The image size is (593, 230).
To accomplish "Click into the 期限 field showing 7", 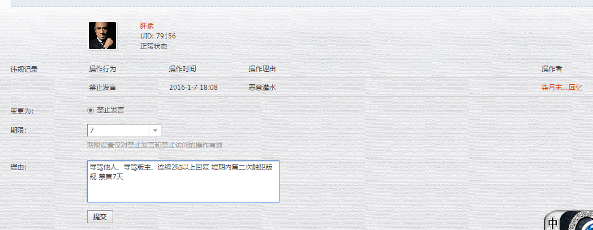I will click(x=118, y=131).
